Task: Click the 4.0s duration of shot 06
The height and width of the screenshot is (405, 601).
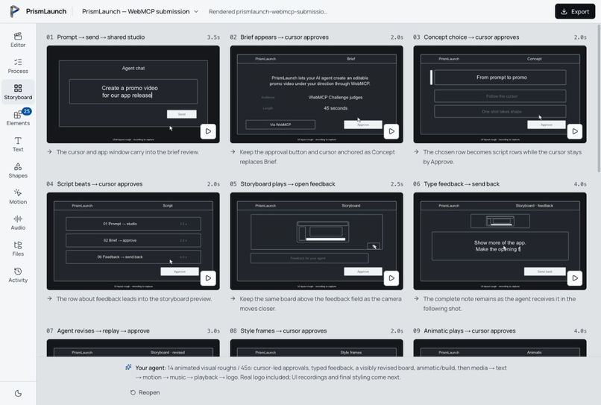Action: tap(580, 184)
